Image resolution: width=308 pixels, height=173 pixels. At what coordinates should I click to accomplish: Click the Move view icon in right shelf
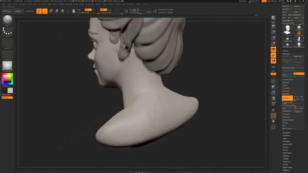[x=273, y=86]
